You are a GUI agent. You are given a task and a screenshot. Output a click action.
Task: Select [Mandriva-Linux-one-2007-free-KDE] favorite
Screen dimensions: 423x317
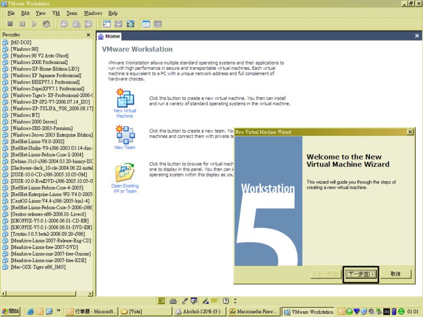49,260
